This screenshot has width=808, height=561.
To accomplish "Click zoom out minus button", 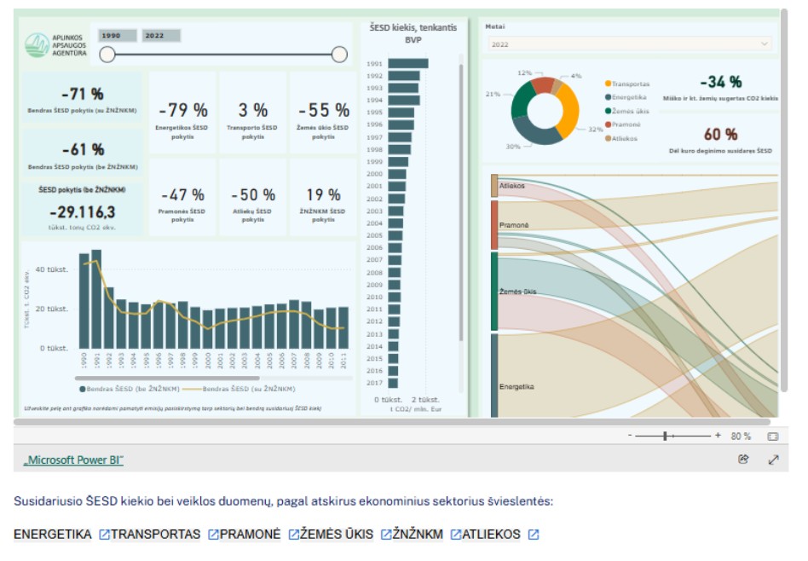I will click(x=630, y=436).
